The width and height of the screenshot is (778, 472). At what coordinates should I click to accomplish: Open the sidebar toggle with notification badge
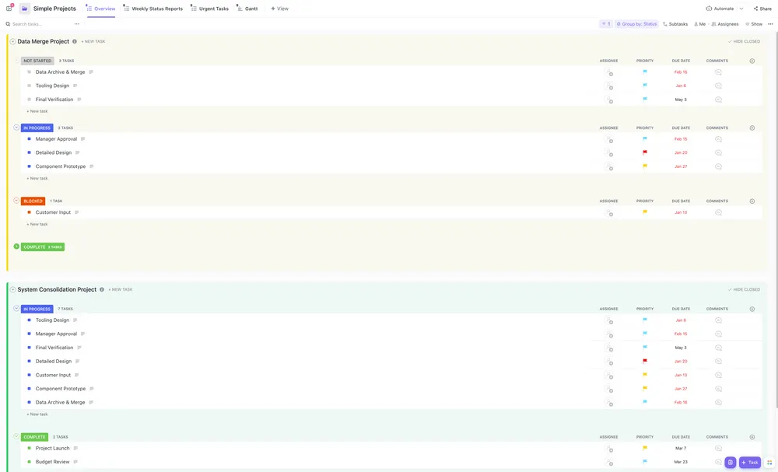point(9,8)
